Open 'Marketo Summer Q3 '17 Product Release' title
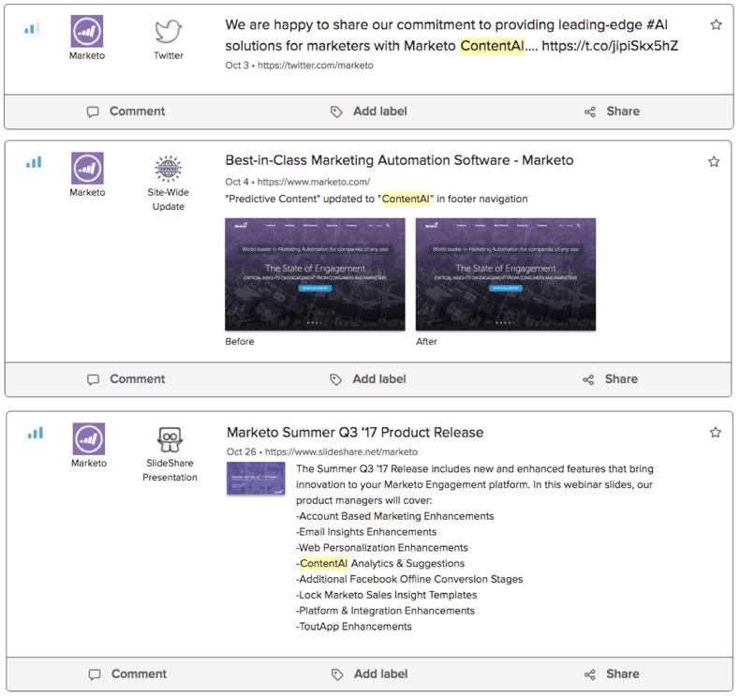The height and width of the screenshot is (696, 740). pos(355,433)
